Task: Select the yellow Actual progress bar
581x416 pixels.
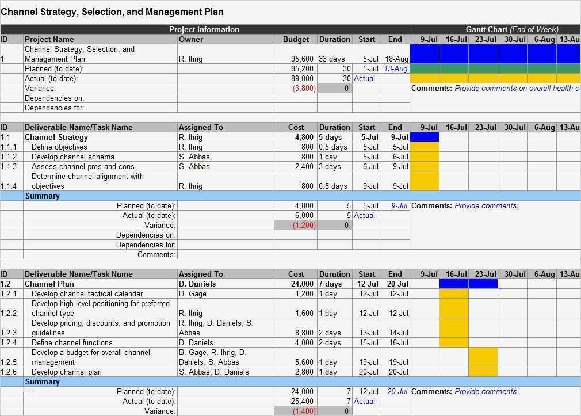Action: pos(495,78)
